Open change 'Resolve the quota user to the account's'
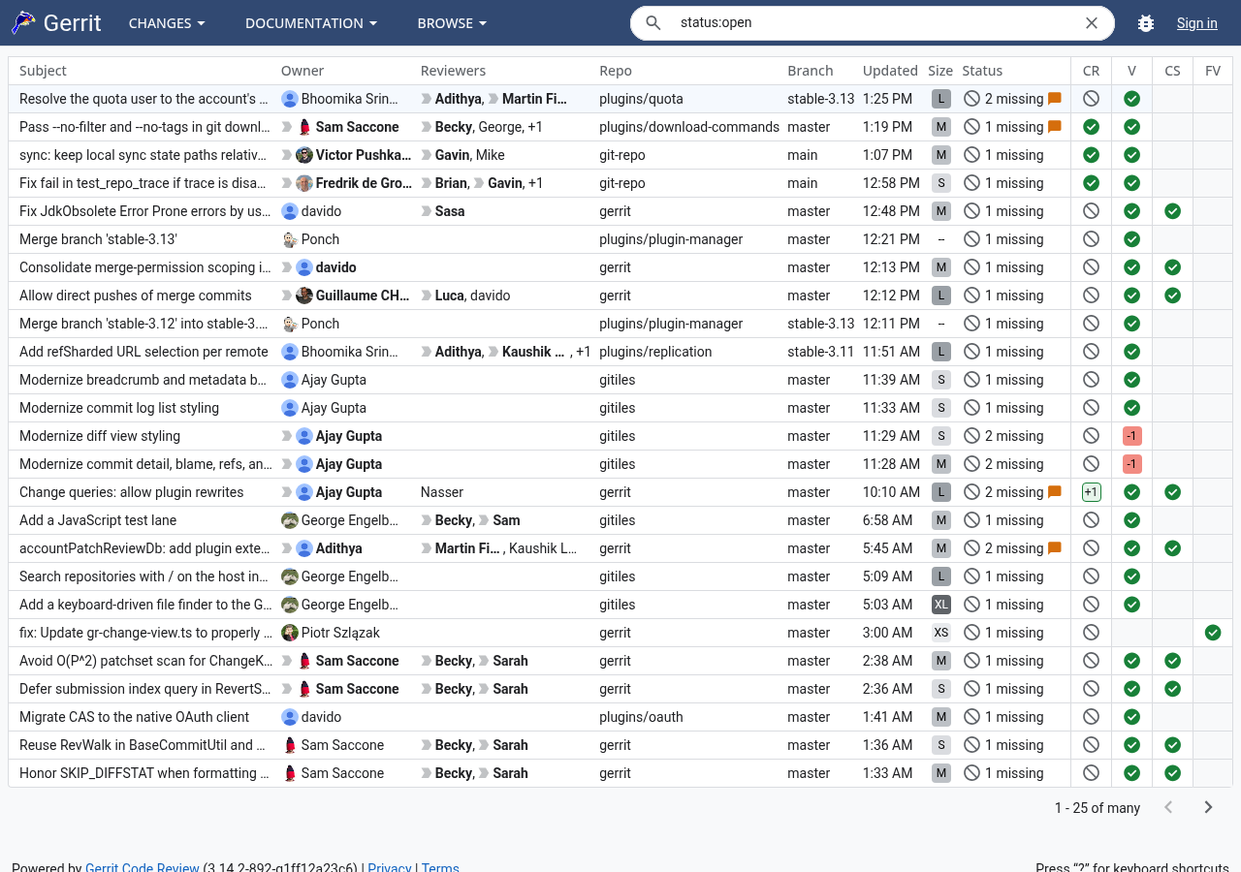This screenshot has width=1241, height=872. [x=143, y=99]
